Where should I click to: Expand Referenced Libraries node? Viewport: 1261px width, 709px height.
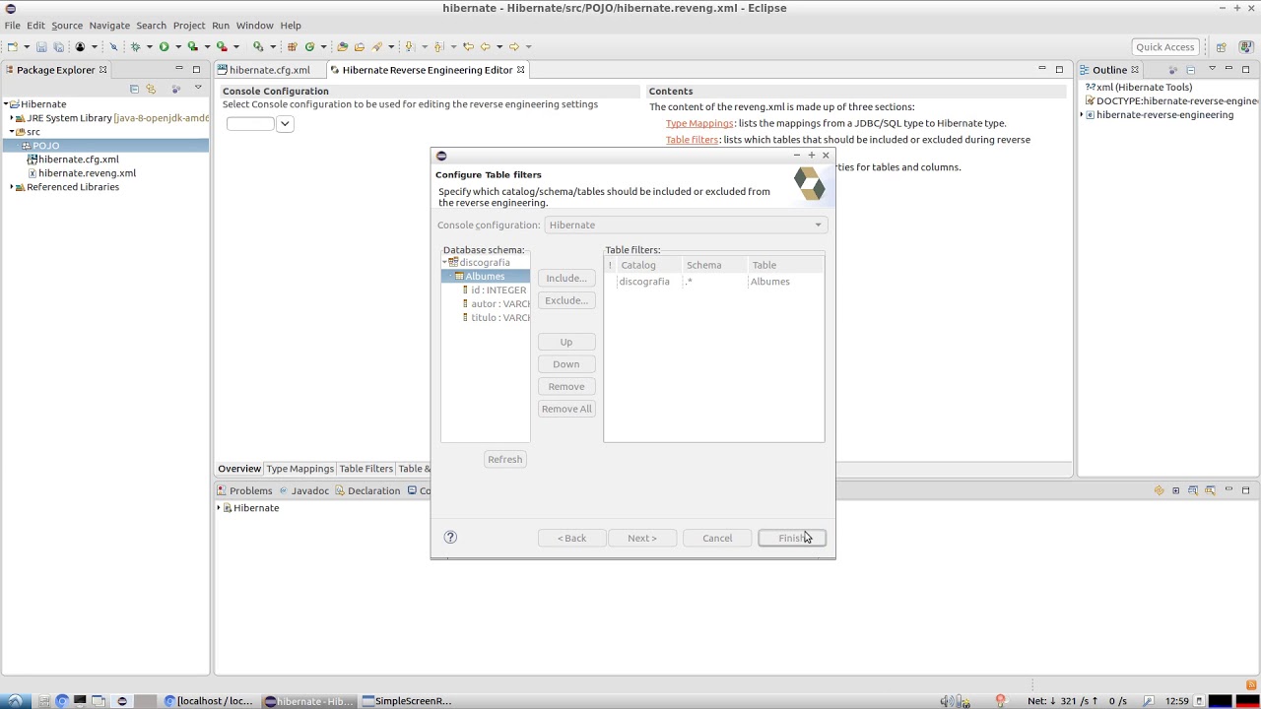[12, 187]
